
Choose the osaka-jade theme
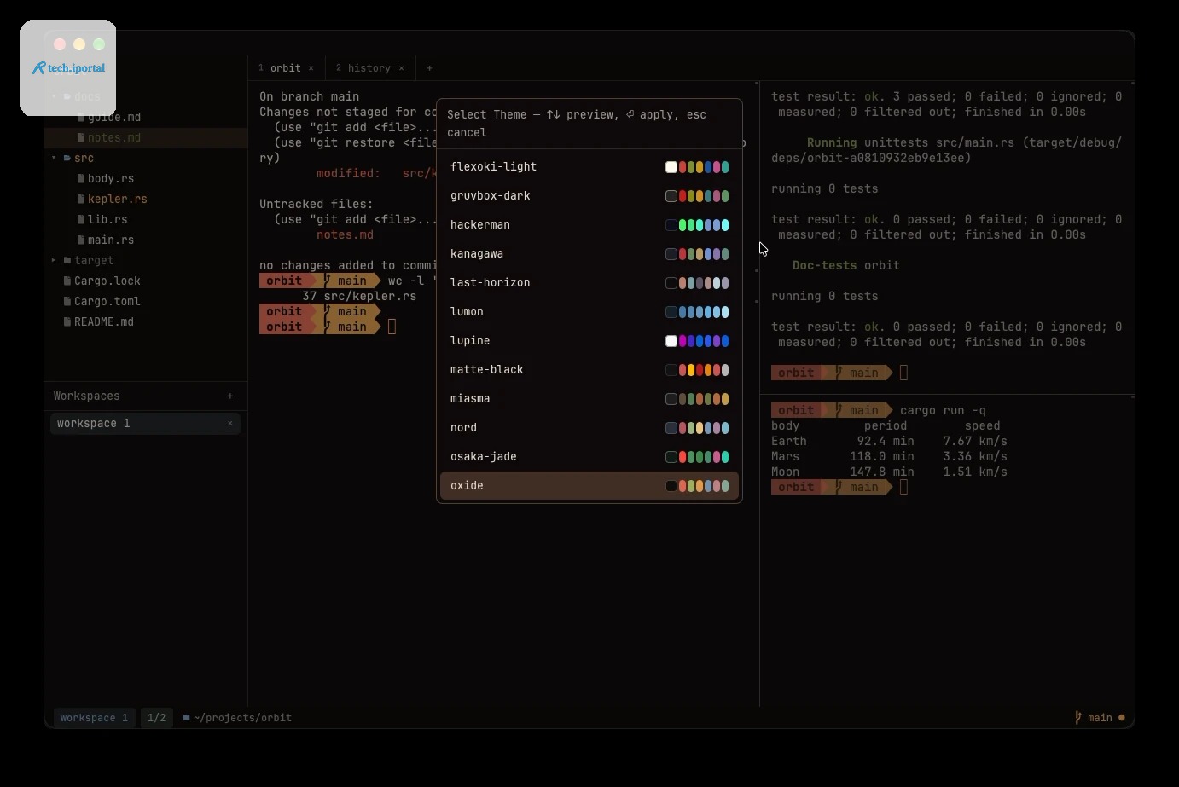click(x=589, y=457)
